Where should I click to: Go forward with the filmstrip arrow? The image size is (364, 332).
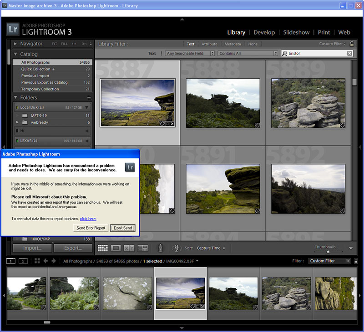[x=54, y=261]
